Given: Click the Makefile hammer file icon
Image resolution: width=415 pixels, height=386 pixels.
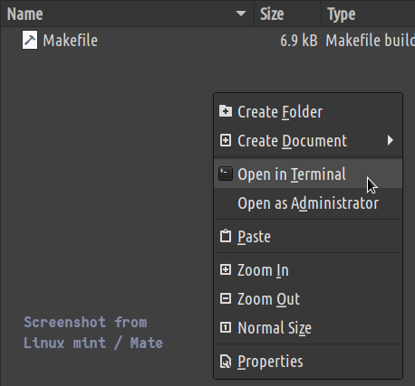Looking at the screenshot, I should tap(30, 40).
